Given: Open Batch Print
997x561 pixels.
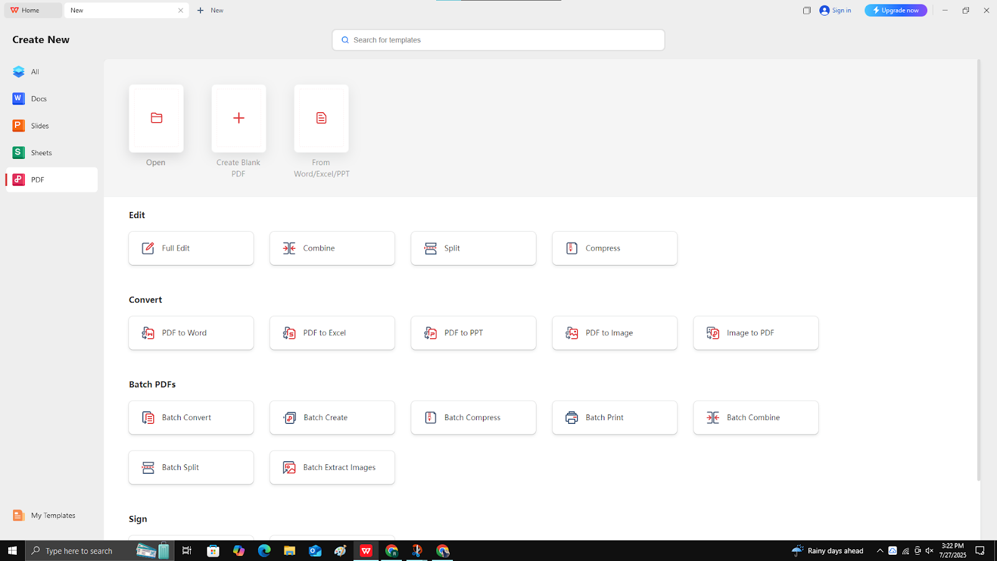Looking at the screenshot, I should (x=614, y=418).
